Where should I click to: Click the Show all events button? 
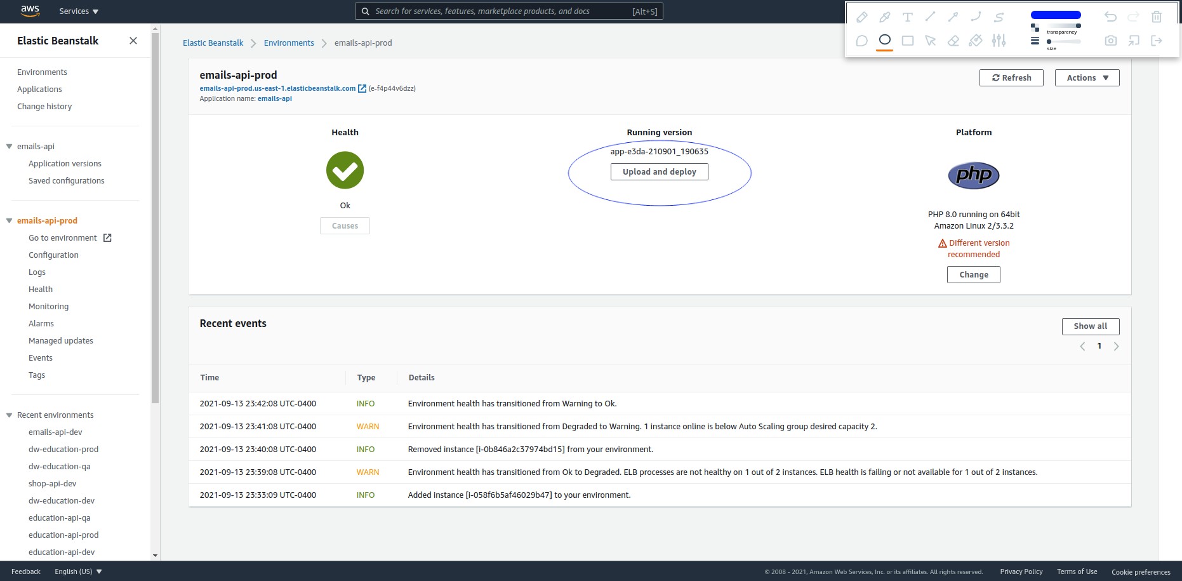[x=1090, y=326]
